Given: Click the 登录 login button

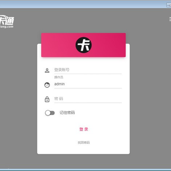Looking at the screenshot, I should 84,129.
